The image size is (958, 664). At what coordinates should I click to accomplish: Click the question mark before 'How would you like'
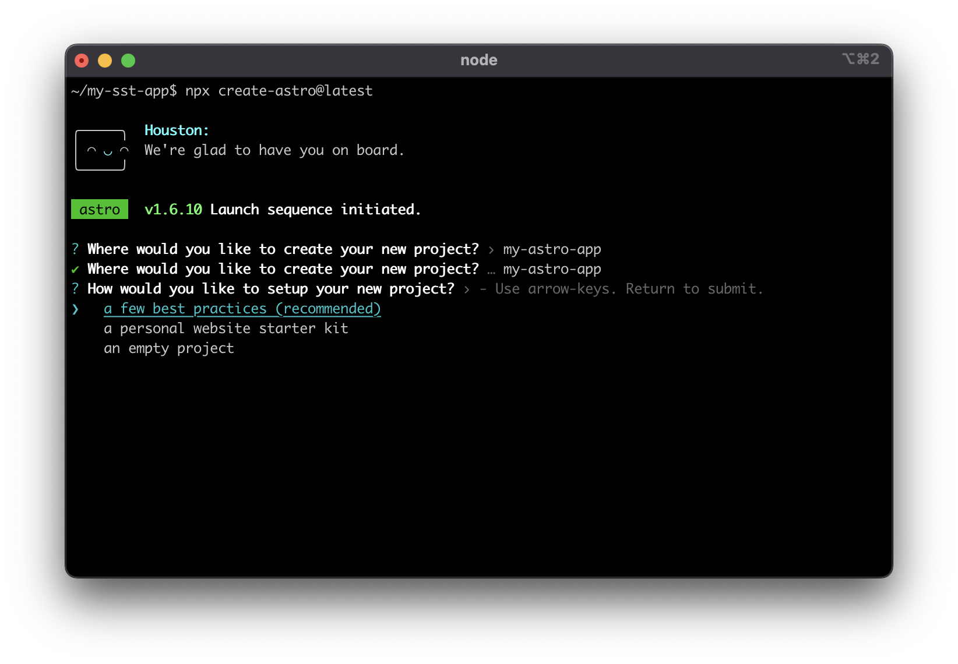pos(75,289)
